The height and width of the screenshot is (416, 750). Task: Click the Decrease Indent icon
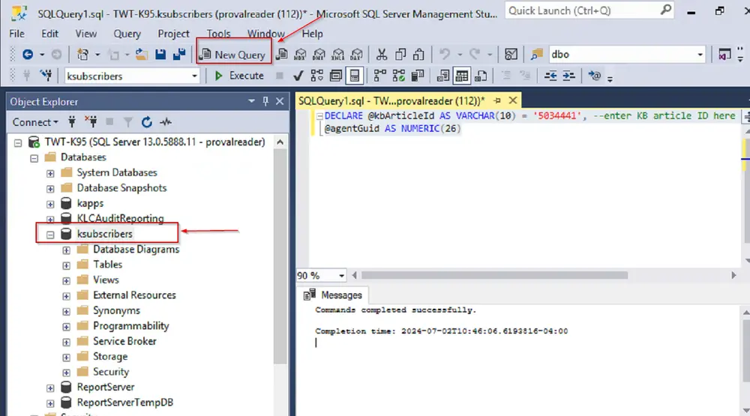click(x=550, y=76)
